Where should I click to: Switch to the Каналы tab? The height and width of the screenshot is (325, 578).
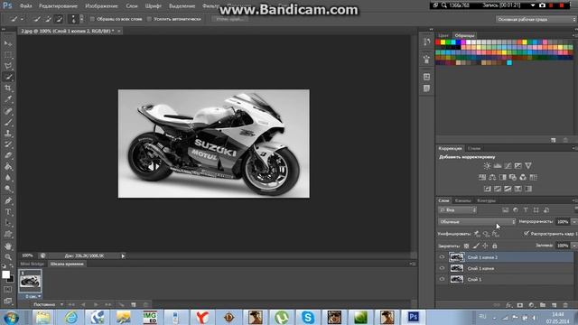pos(462,200)
